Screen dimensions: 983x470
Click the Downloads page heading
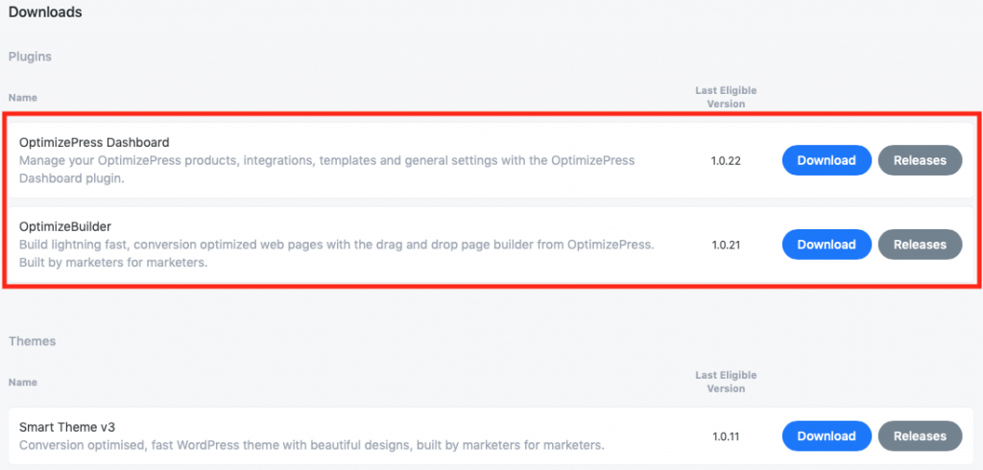(45, 12)
